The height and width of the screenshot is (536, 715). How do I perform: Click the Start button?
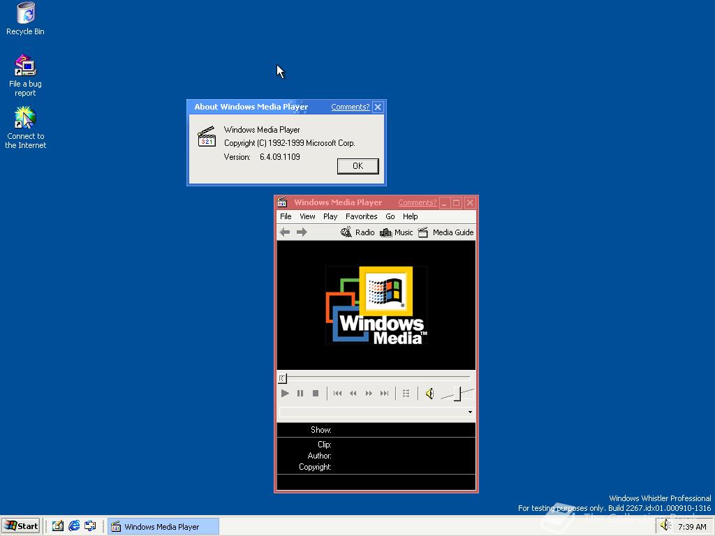[21, 526]
